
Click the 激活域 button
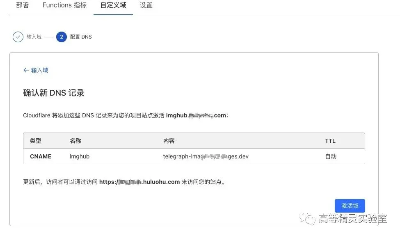coord(350,206)
